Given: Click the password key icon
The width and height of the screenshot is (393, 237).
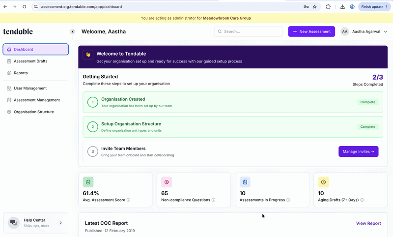Looking at the screenshot, I should [x=306, y=7].
